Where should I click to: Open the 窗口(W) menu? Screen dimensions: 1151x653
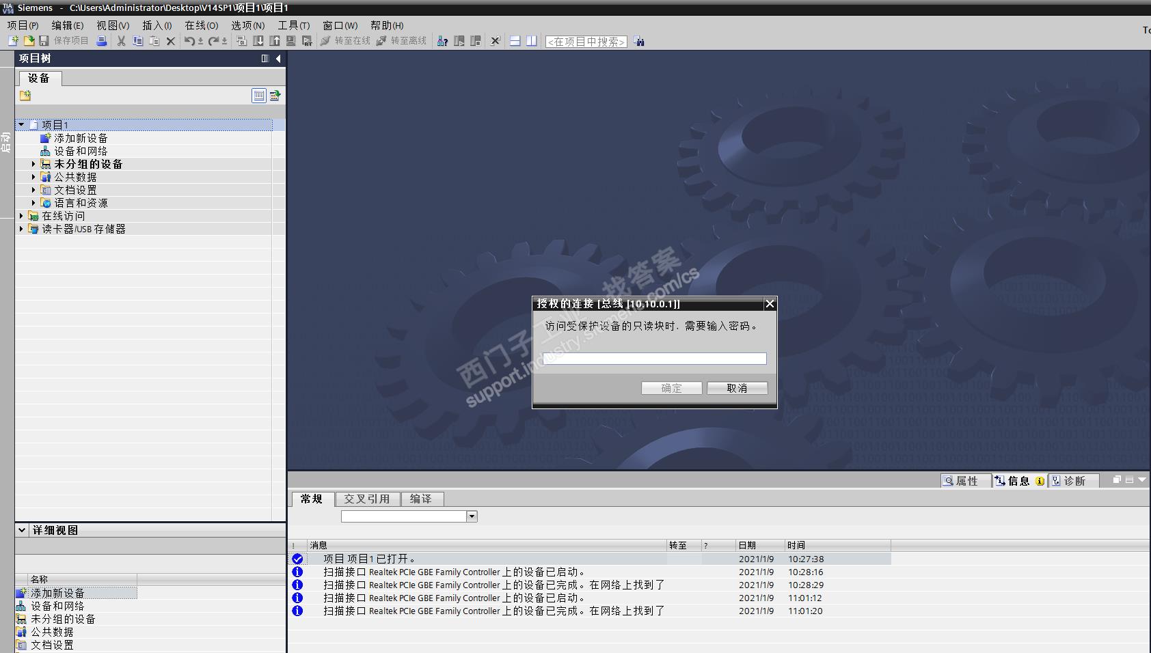pyautogui.click(x=340, y=25)
